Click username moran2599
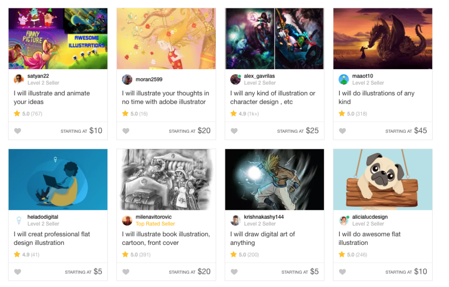Viewport: 449px width, 287px height. 149,79
